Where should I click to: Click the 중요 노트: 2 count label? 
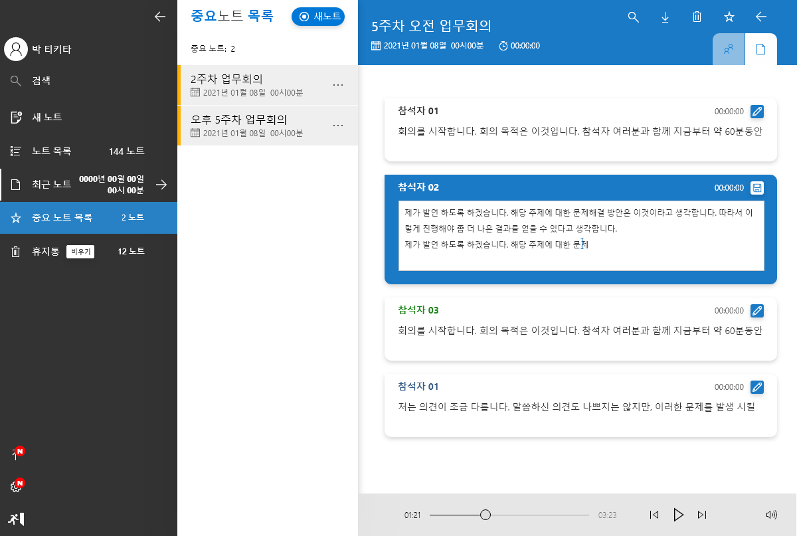pyautogui.click(x=213, y=48)
